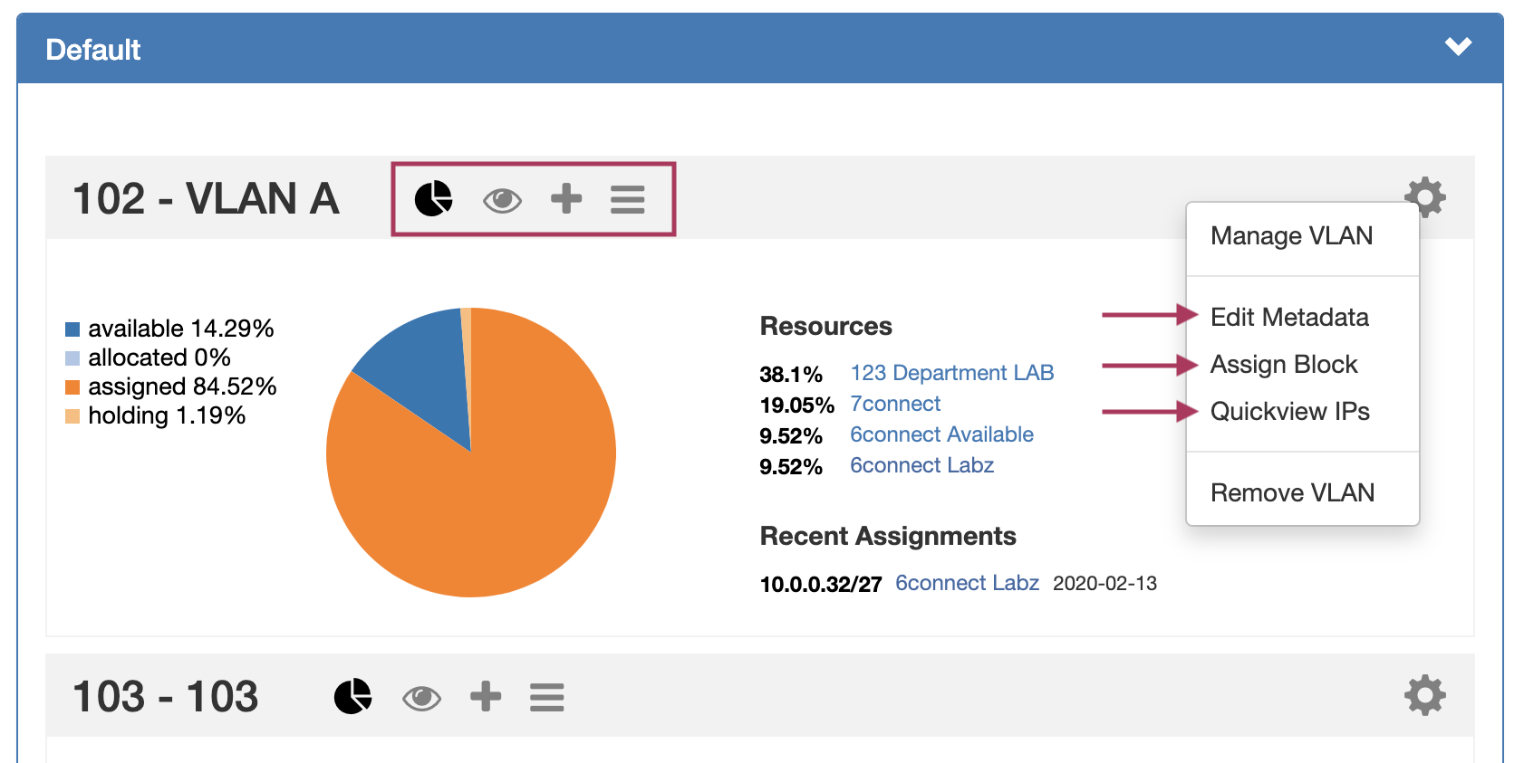
Task: Toggle the eye view icon for VLAN 103
Action: click(421, 698)
